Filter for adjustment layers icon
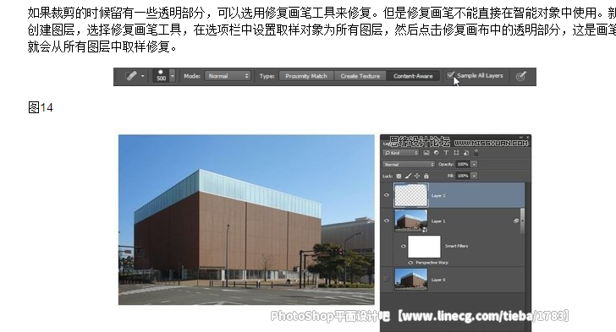Image resolution: width=616 pixels, height=332 pixels. click(436, 153)
